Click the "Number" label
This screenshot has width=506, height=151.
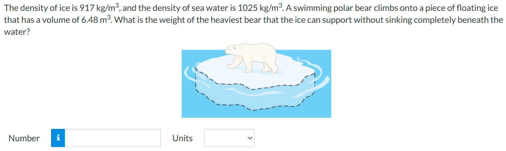(x=24, y=138)
